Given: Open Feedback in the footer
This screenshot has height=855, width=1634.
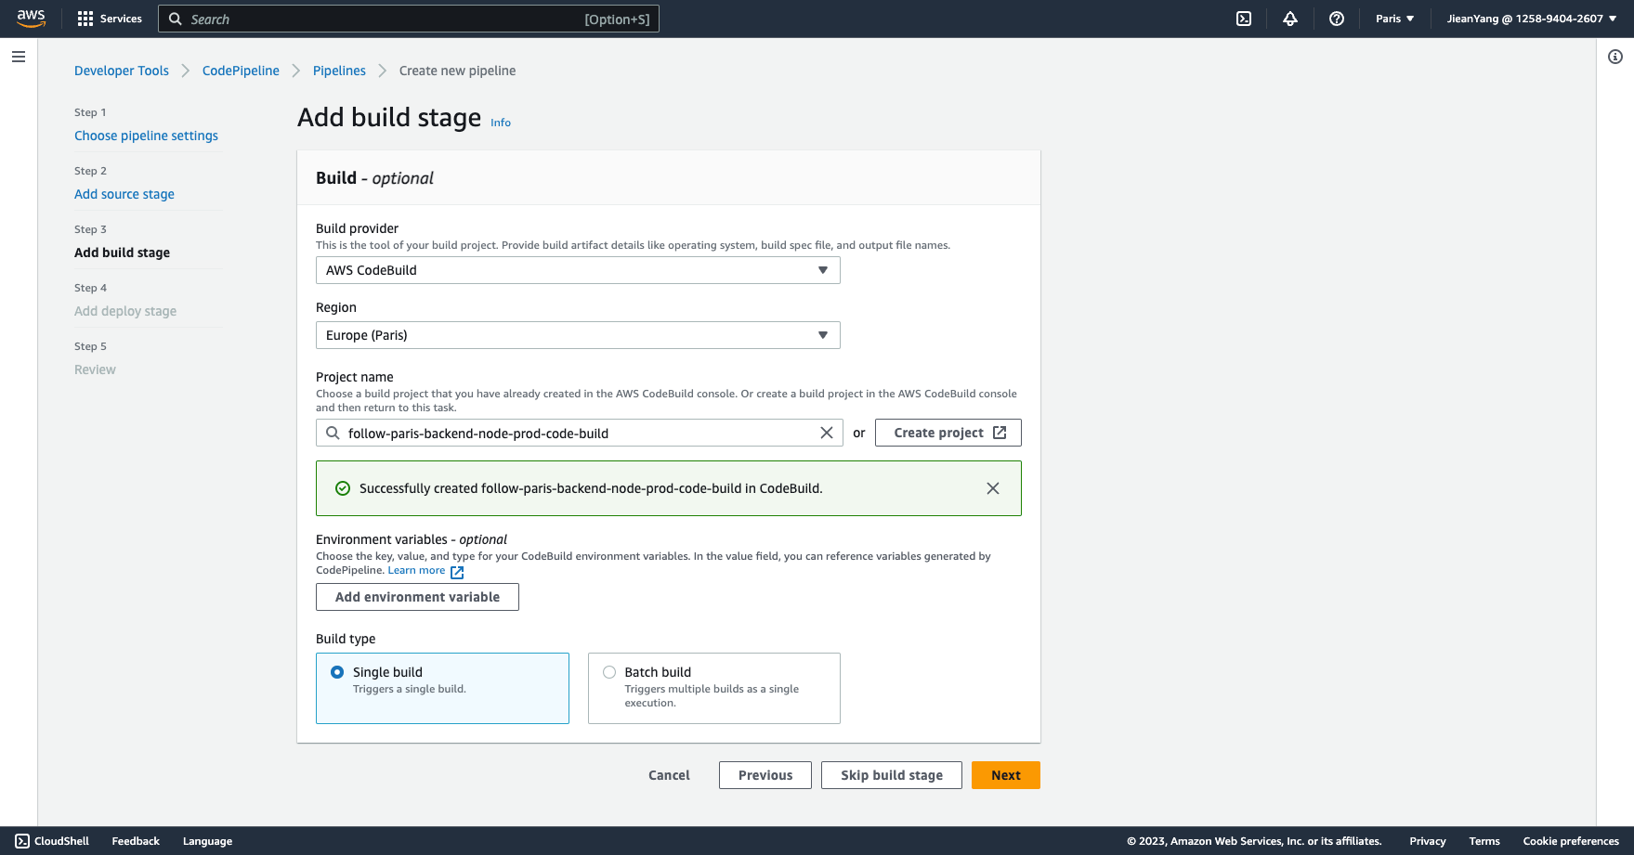Looking at the screenshot, I should coord(136,841).
